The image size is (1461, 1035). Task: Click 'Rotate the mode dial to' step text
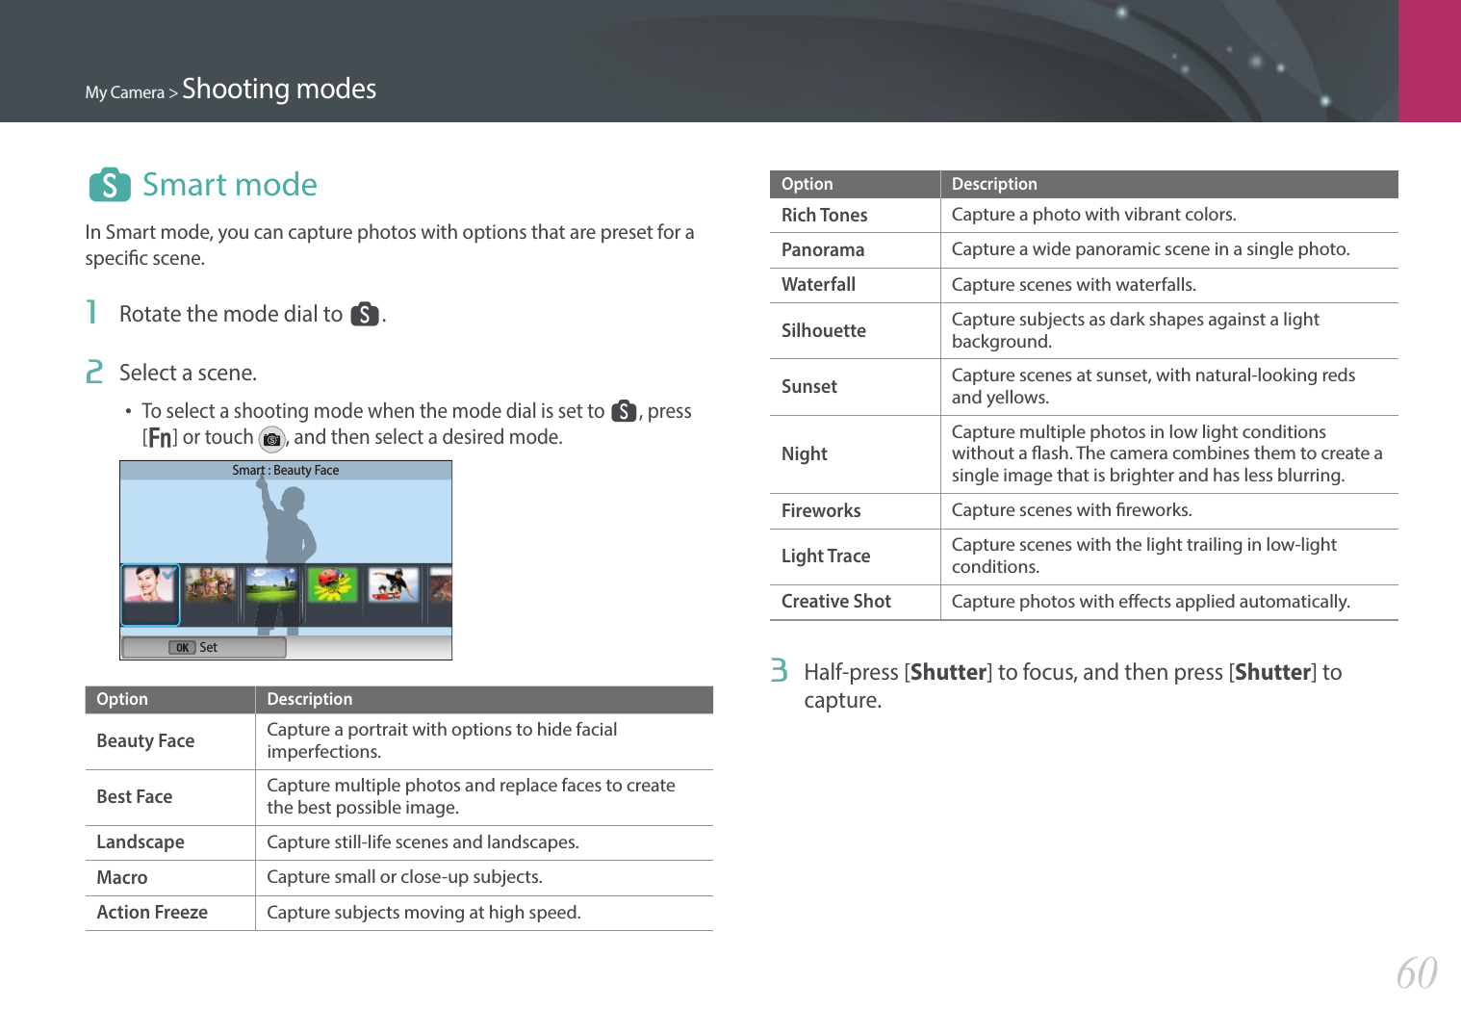(231, 315)
